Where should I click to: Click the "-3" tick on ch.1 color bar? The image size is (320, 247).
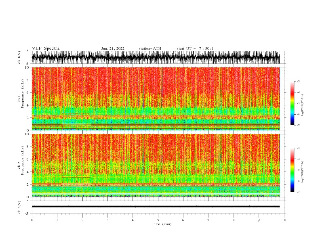point(298,81)
